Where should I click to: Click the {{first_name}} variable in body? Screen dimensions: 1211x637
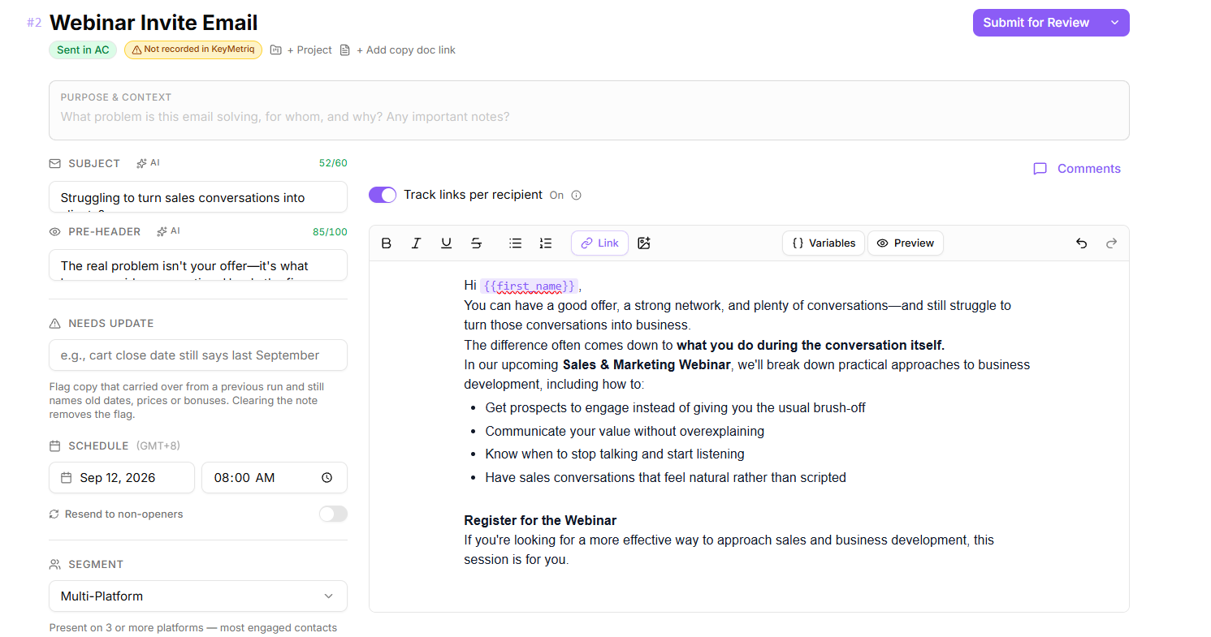pyautogui.click(x=530, y=286)
